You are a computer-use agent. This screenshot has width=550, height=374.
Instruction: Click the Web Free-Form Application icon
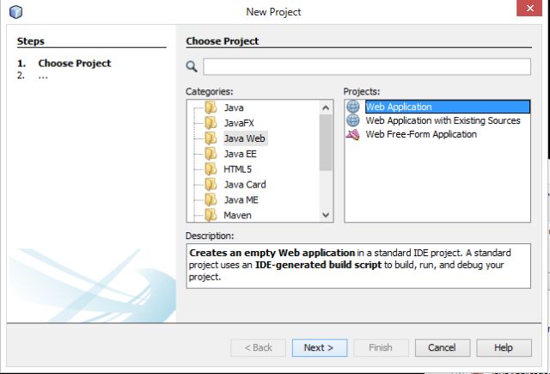point(353,134)
